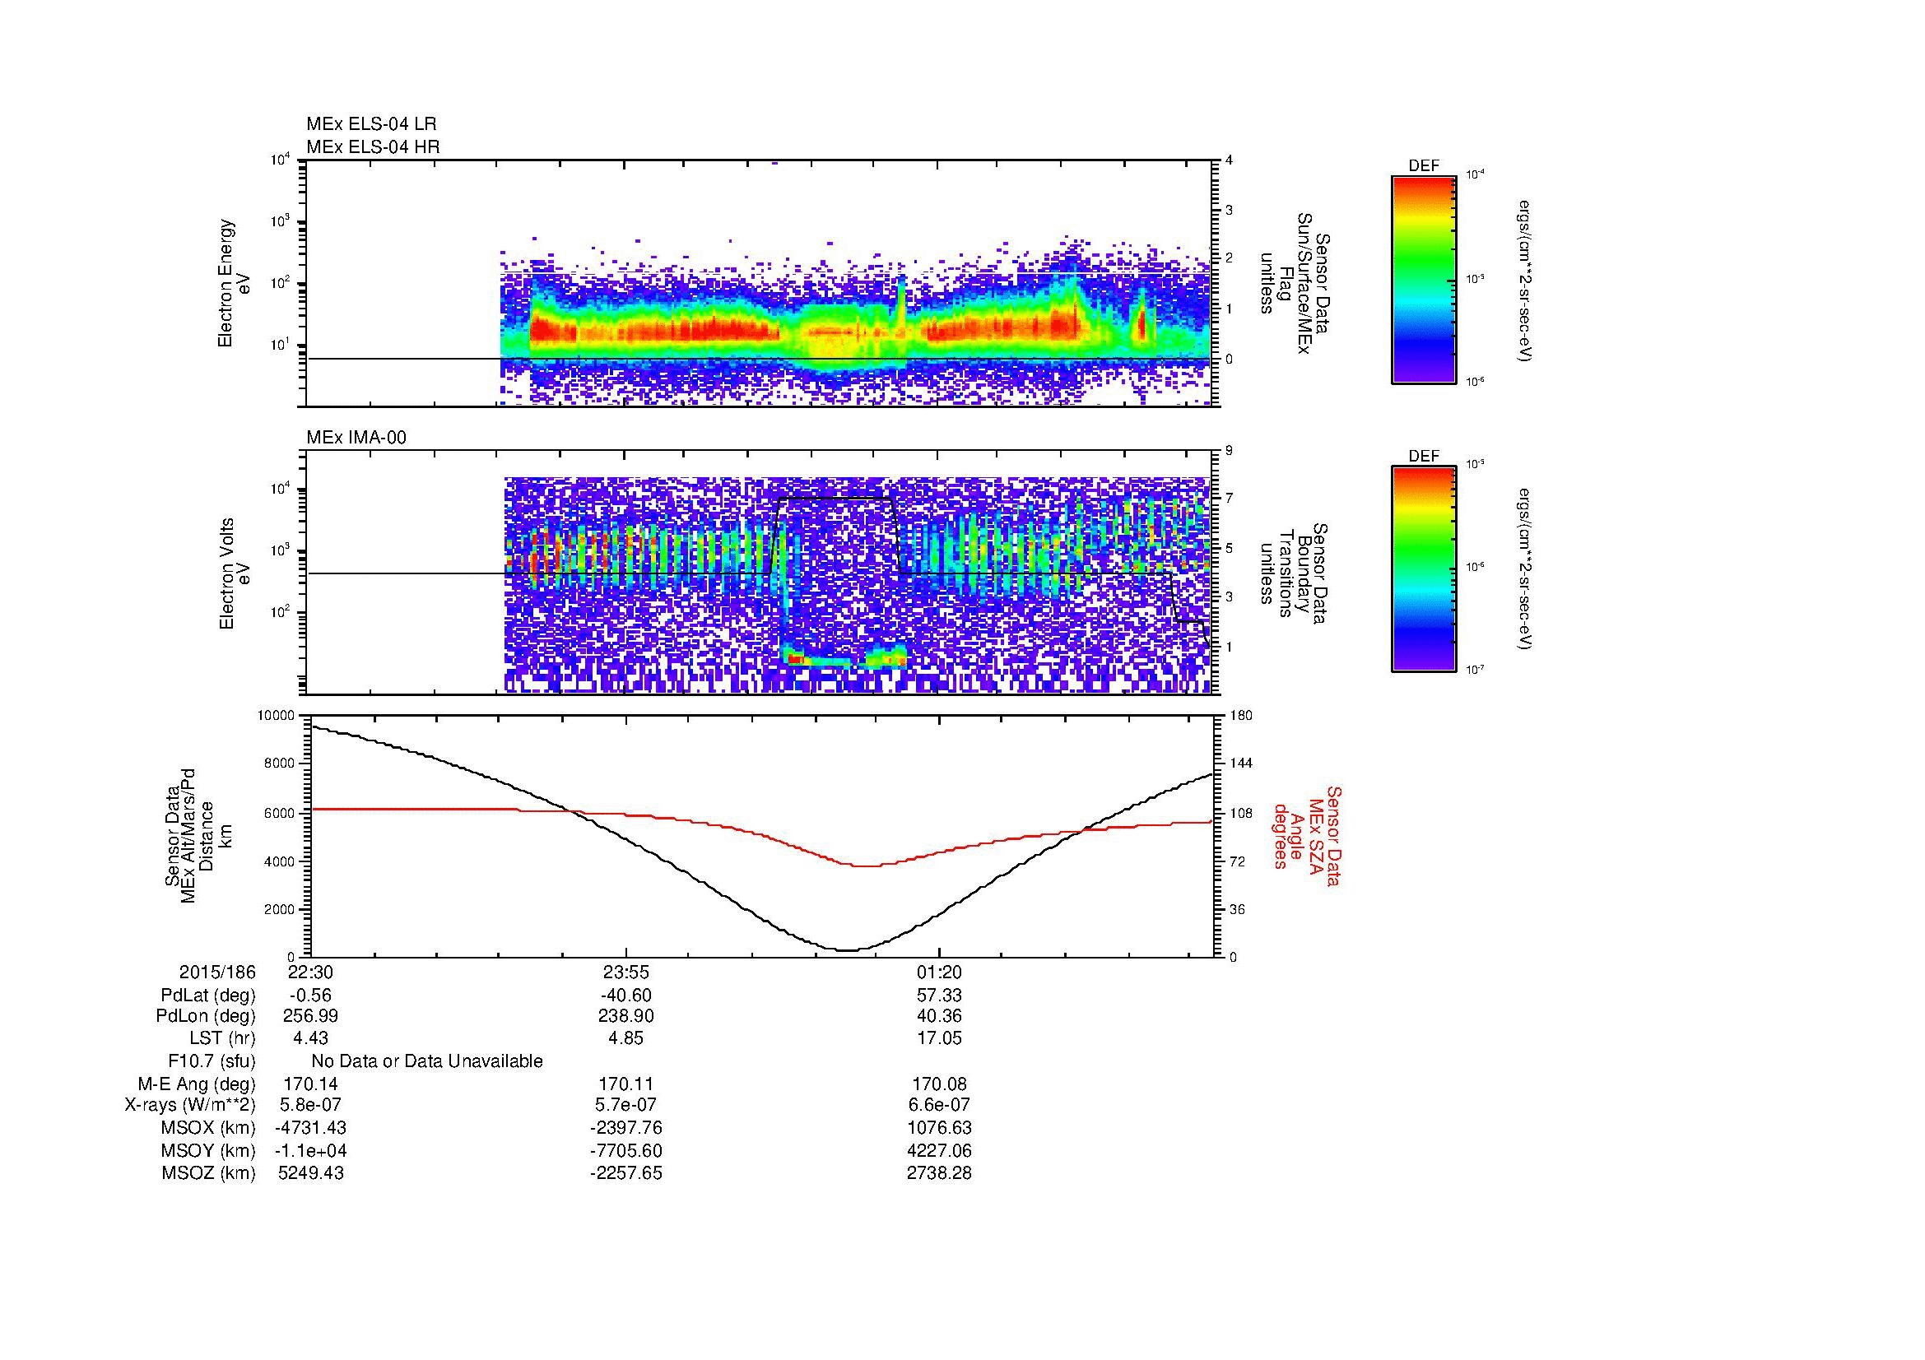Click the PdLat value '-40.60'
1925x1360 pixels.
625,996
